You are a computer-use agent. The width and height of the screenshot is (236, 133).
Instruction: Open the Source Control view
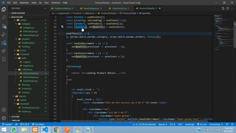tap(4, 26)
